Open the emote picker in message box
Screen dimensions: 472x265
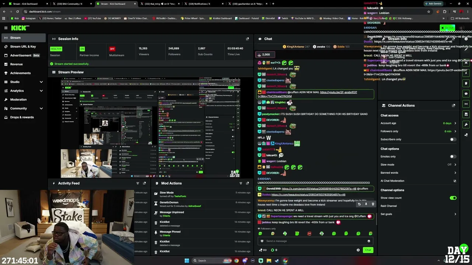[369, 241]
